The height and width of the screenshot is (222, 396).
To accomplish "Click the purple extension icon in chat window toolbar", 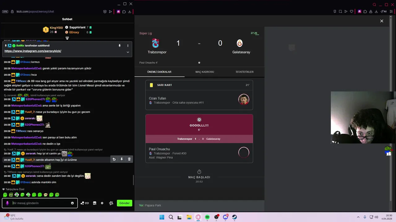I will pos(118,11).
